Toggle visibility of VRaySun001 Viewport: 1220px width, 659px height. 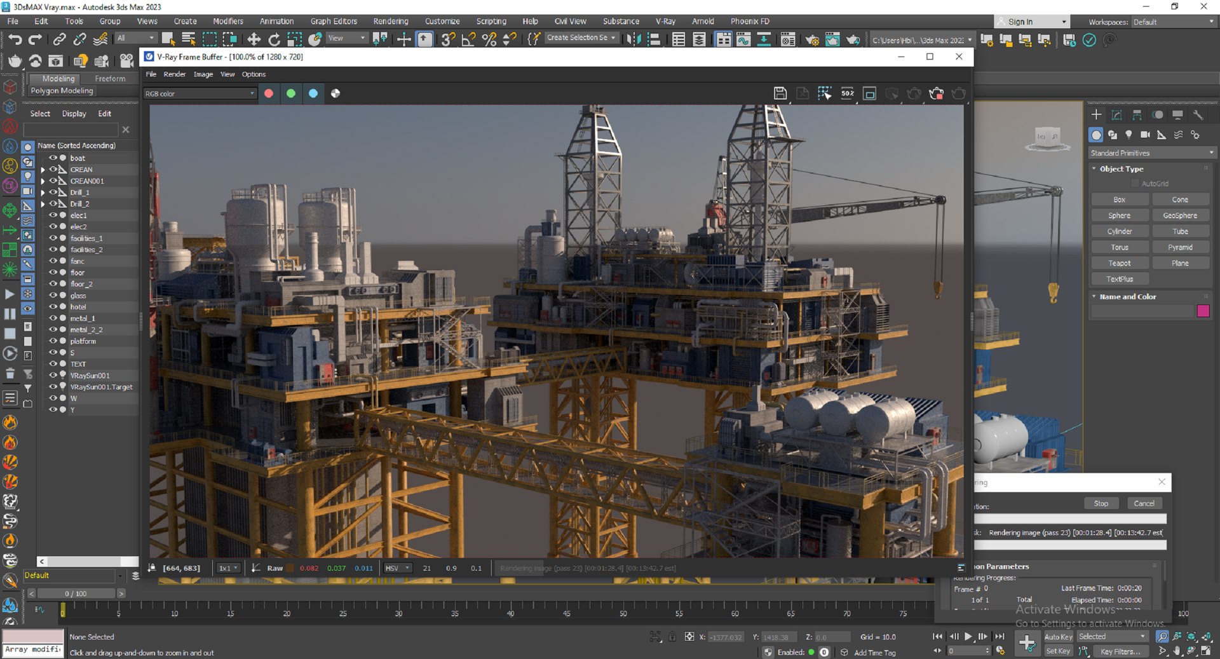point(53,375)
